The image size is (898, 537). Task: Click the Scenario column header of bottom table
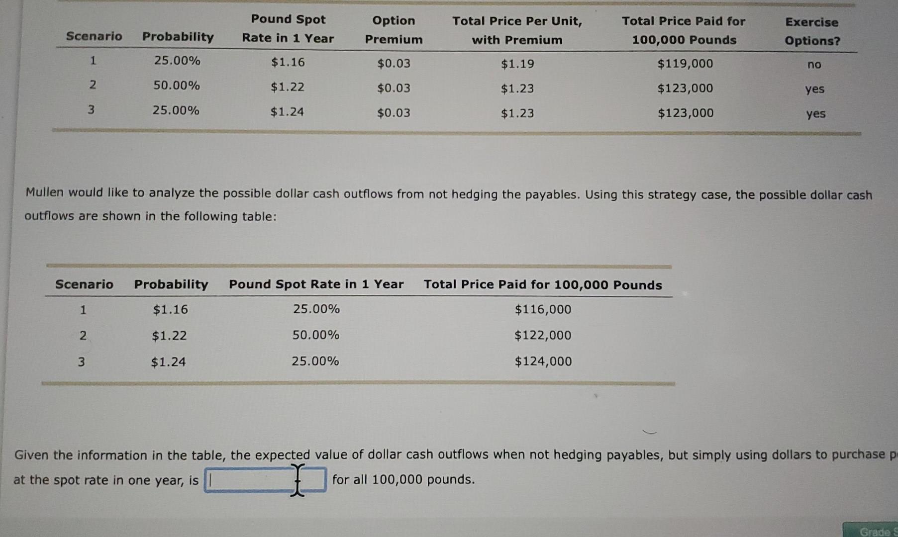point(84,284)
